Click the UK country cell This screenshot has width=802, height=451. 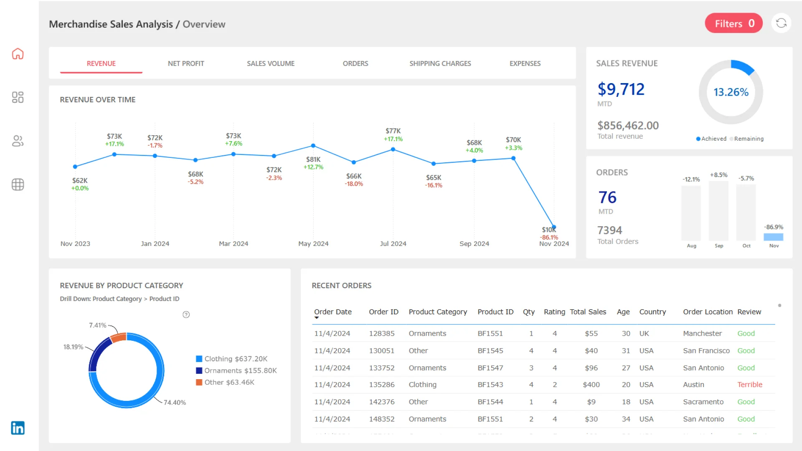coord(644,334)
